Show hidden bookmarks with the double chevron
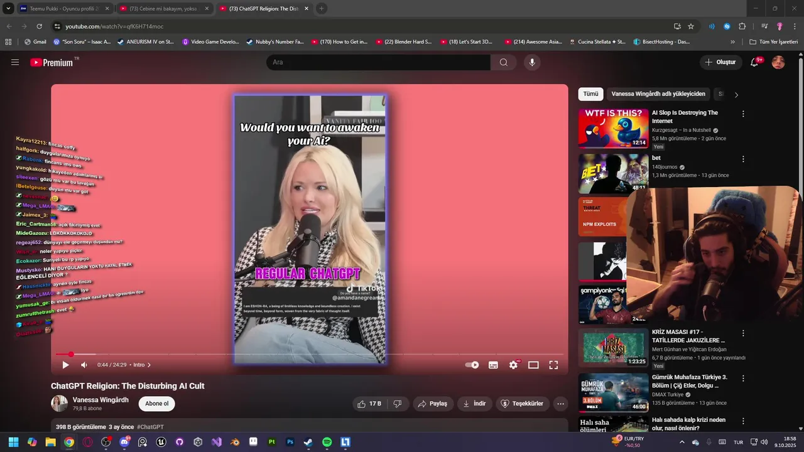 (x=732, y=42)
